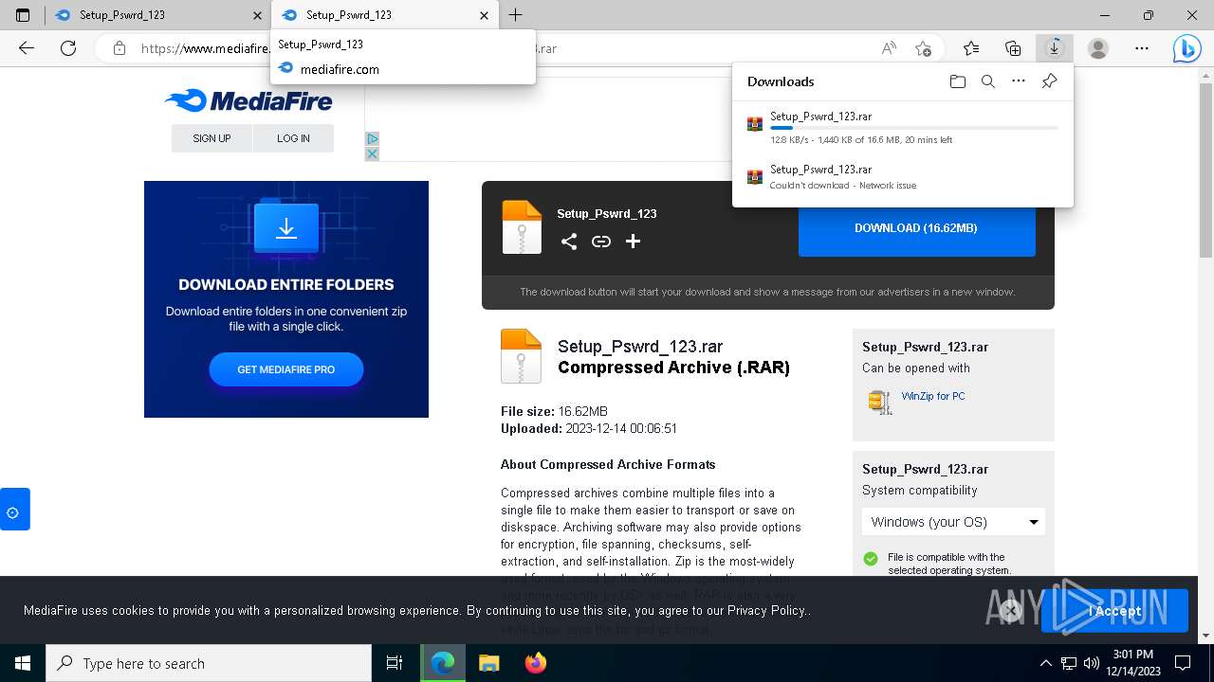
Task: Click Download Entire Folders ad banner image
Action: 286,299
